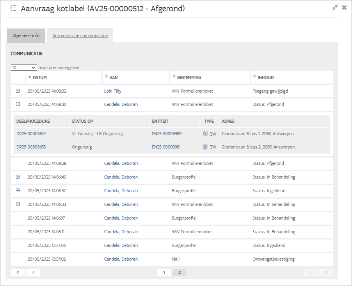The width and height of the screenshot is (352, 286).
Task: Sort by the DATUM column header
Action: pos(40,77)
